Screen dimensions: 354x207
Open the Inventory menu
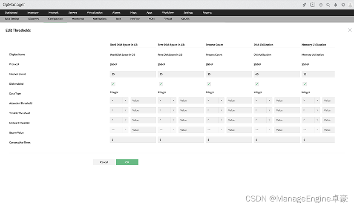coord(33,13)
